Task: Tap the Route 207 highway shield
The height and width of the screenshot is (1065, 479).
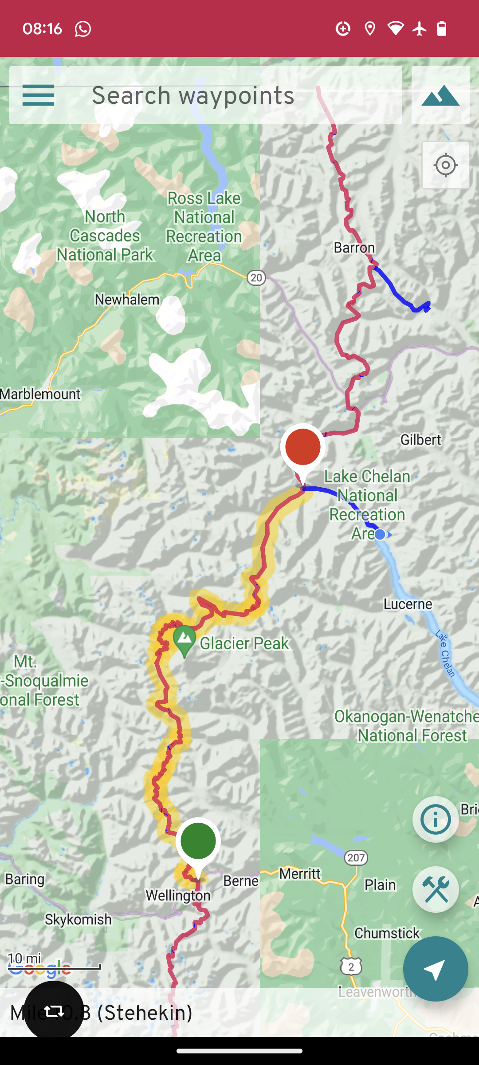Action: coord(356,857)
